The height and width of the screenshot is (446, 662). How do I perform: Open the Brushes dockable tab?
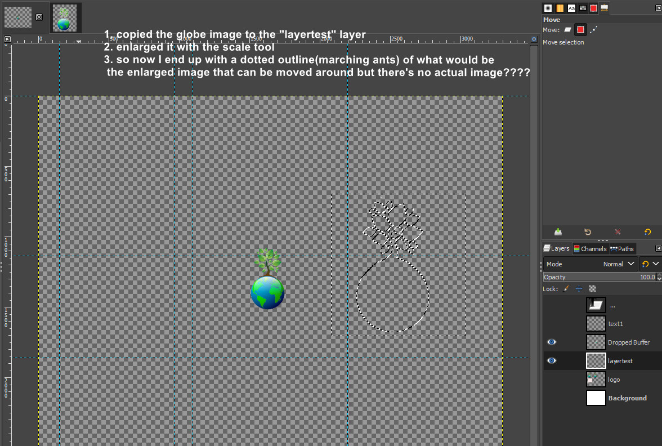click(548, 8)
